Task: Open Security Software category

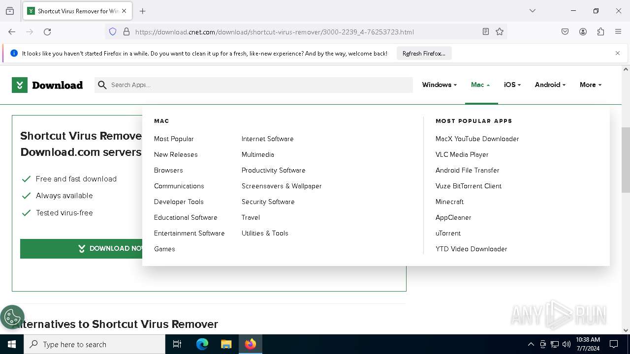Action: [268, 202]
